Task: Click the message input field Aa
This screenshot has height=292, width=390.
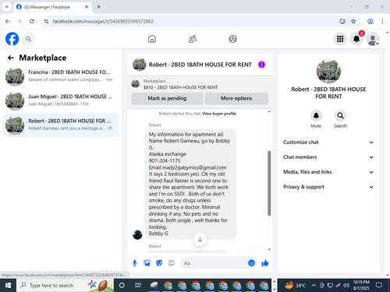Action: point(213,263)
